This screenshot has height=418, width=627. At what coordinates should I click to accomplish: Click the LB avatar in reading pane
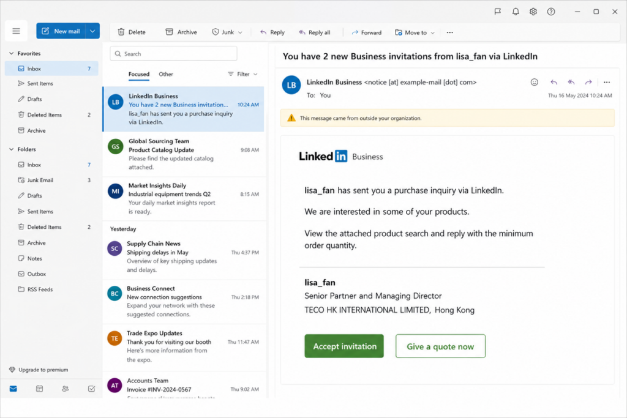click(291, 85)
